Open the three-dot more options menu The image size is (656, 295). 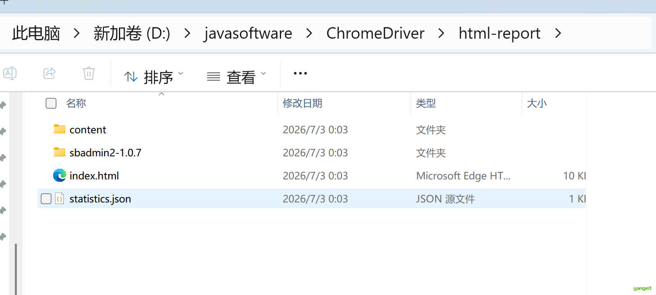point(300,73)
